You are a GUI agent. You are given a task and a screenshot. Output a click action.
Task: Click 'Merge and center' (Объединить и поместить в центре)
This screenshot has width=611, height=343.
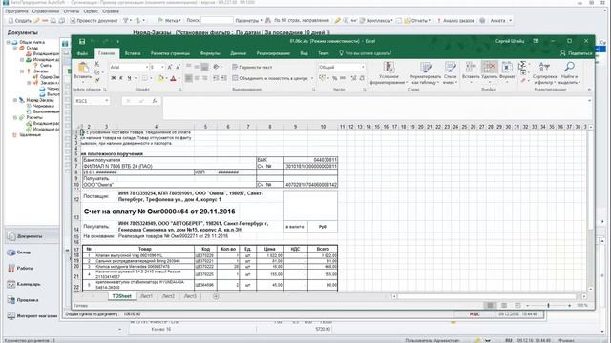(x=270, y=78)
